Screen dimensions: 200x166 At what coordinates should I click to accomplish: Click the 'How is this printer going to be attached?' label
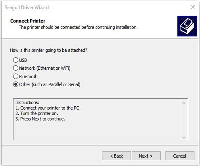(49, 50)
